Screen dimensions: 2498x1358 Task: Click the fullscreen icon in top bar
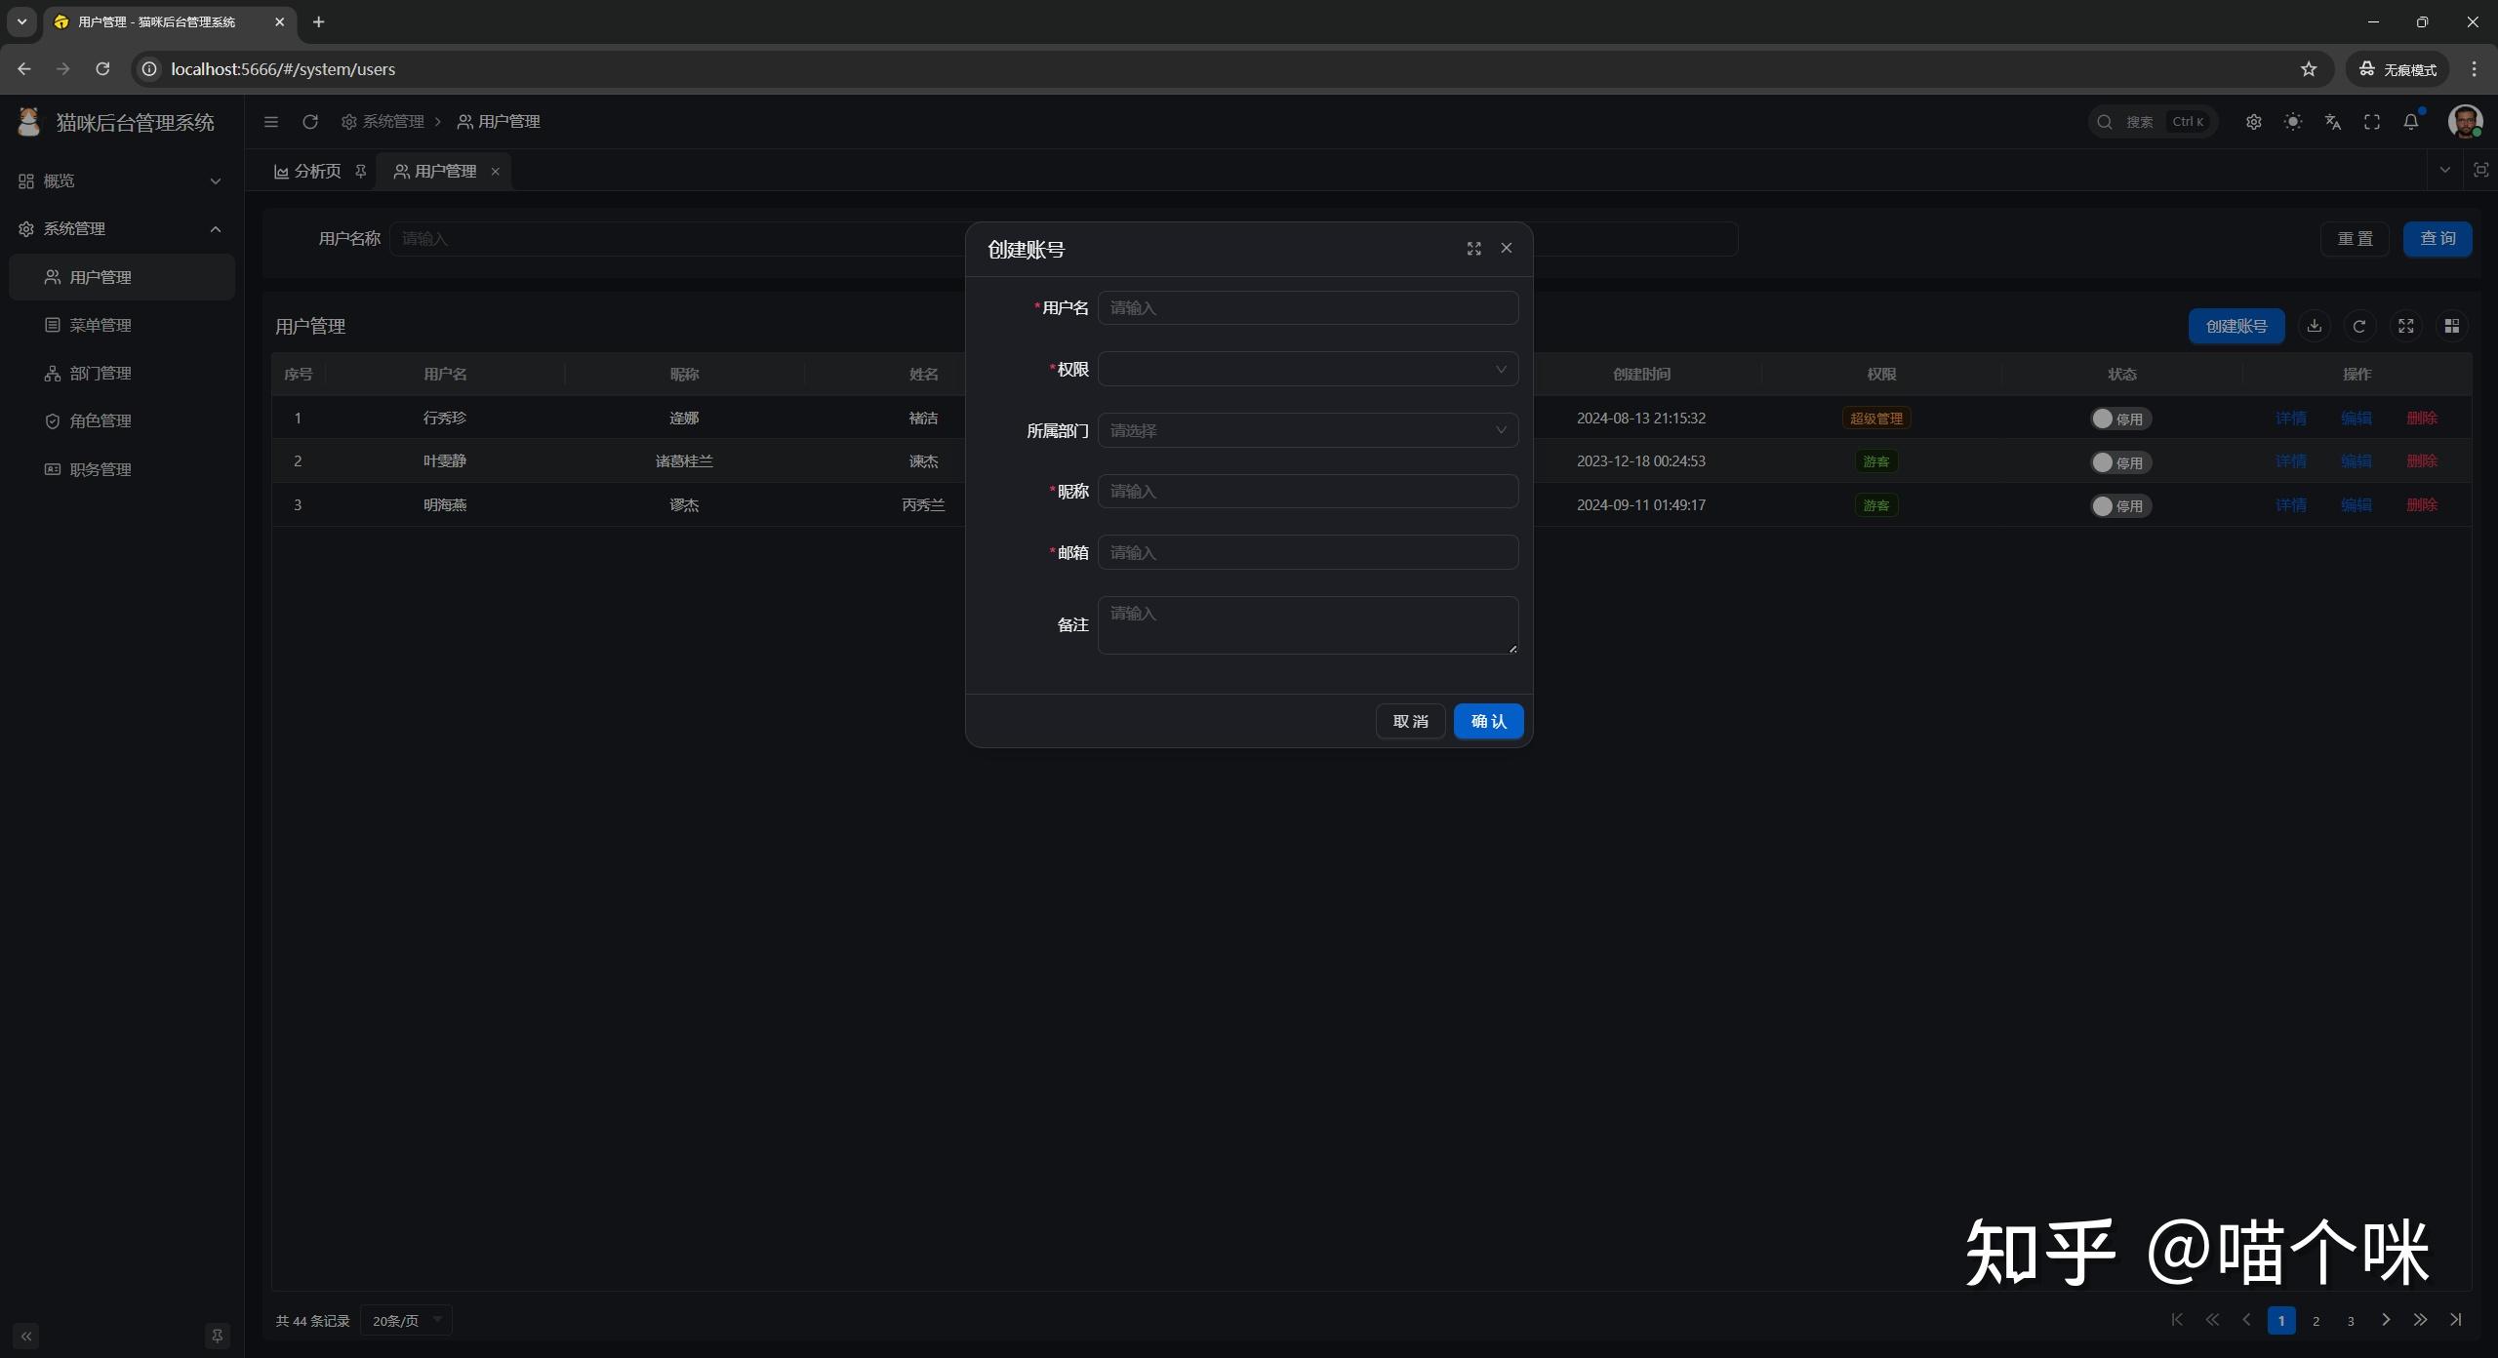2372,121
